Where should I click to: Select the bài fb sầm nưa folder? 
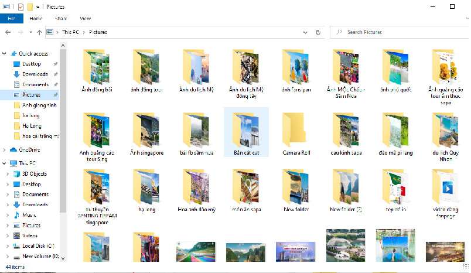coord(196,134)
